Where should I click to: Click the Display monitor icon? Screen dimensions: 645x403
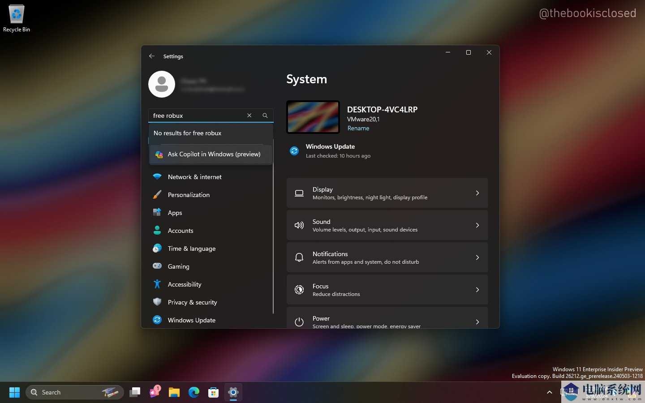299,193
